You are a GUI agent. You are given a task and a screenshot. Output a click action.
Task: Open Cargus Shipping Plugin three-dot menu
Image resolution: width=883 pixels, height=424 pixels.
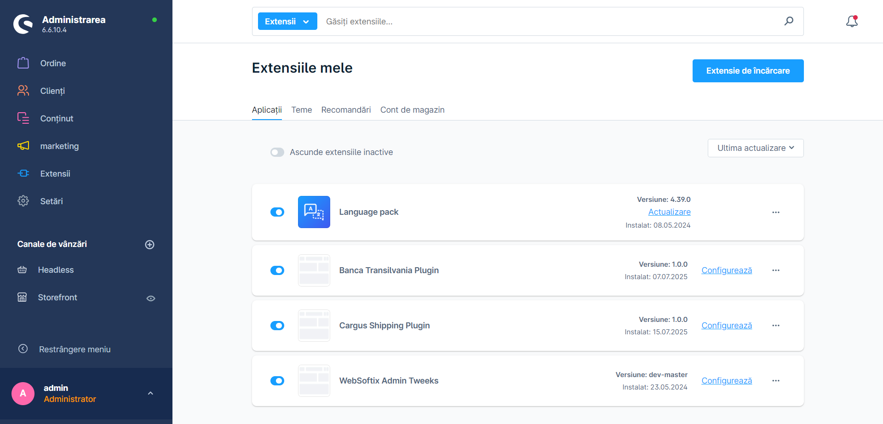[776, 326]
